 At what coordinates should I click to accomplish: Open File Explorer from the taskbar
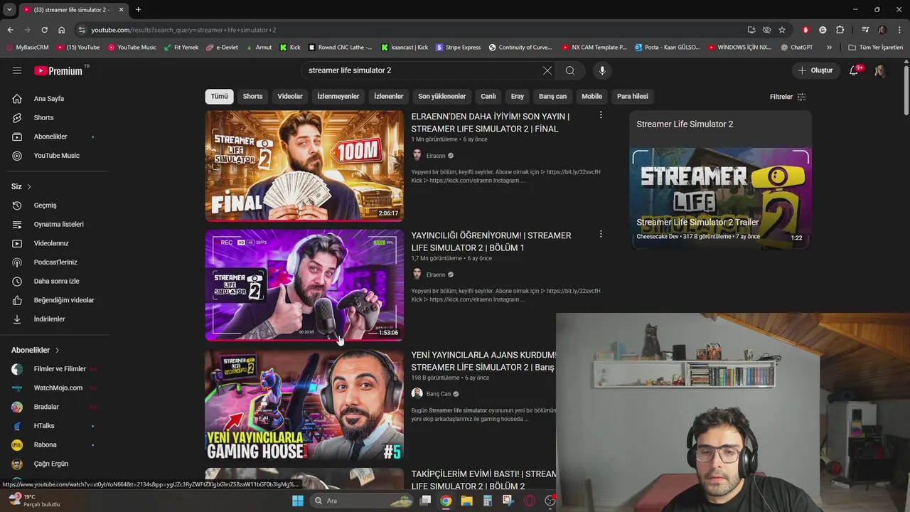pyautogui.click(x=466, y=501)
